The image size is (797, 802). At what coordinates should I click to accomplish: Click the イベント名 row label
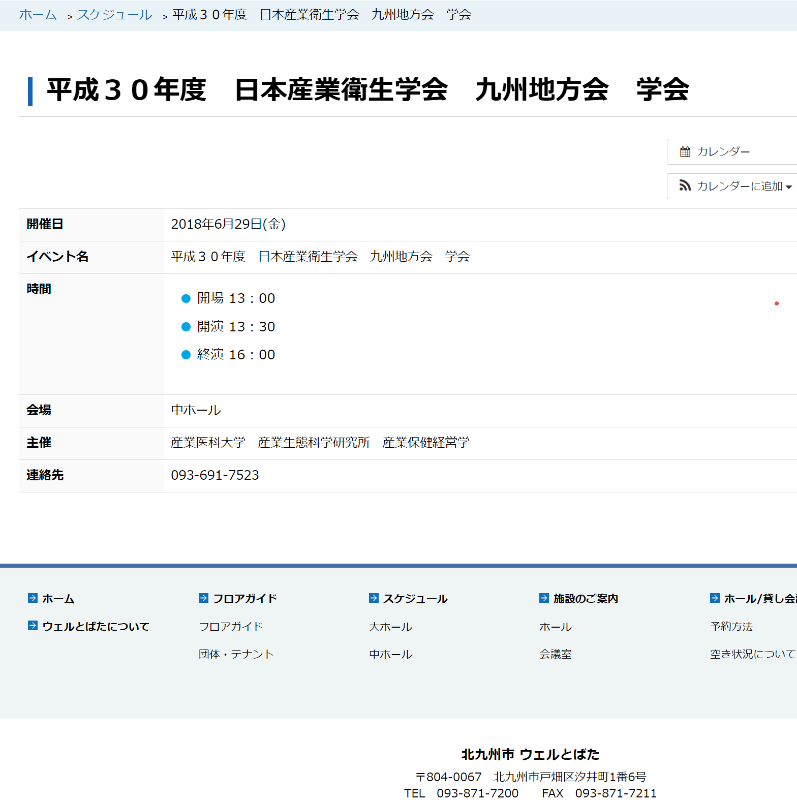[x=57, y=257]
